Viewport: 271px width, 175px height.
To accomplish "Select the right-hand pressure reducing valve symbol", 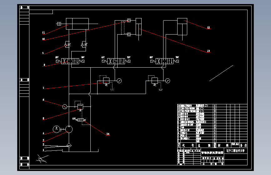I will (154, 81).
